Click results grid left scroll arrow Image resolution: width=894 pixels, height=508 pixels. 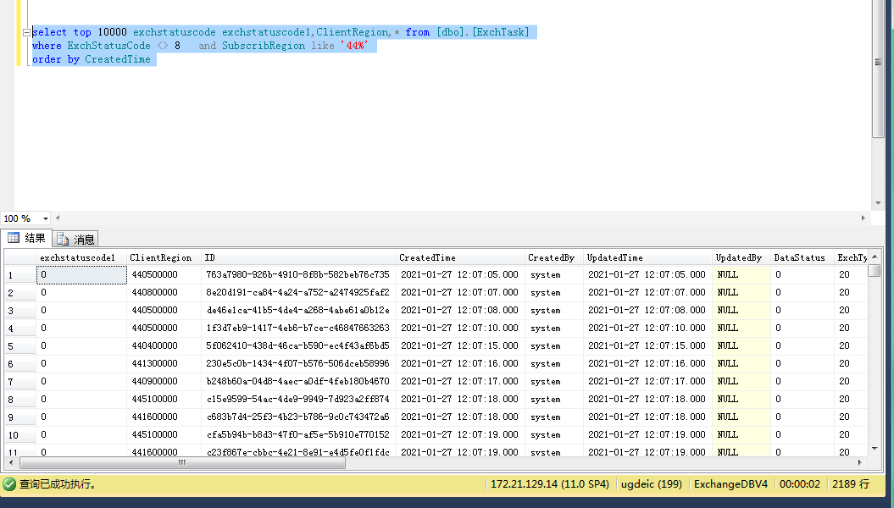coord(11,462)
